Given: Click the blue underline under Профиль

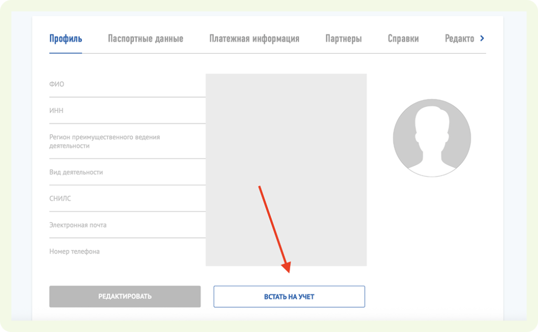Looking at the screenshot, I should 66,53.
